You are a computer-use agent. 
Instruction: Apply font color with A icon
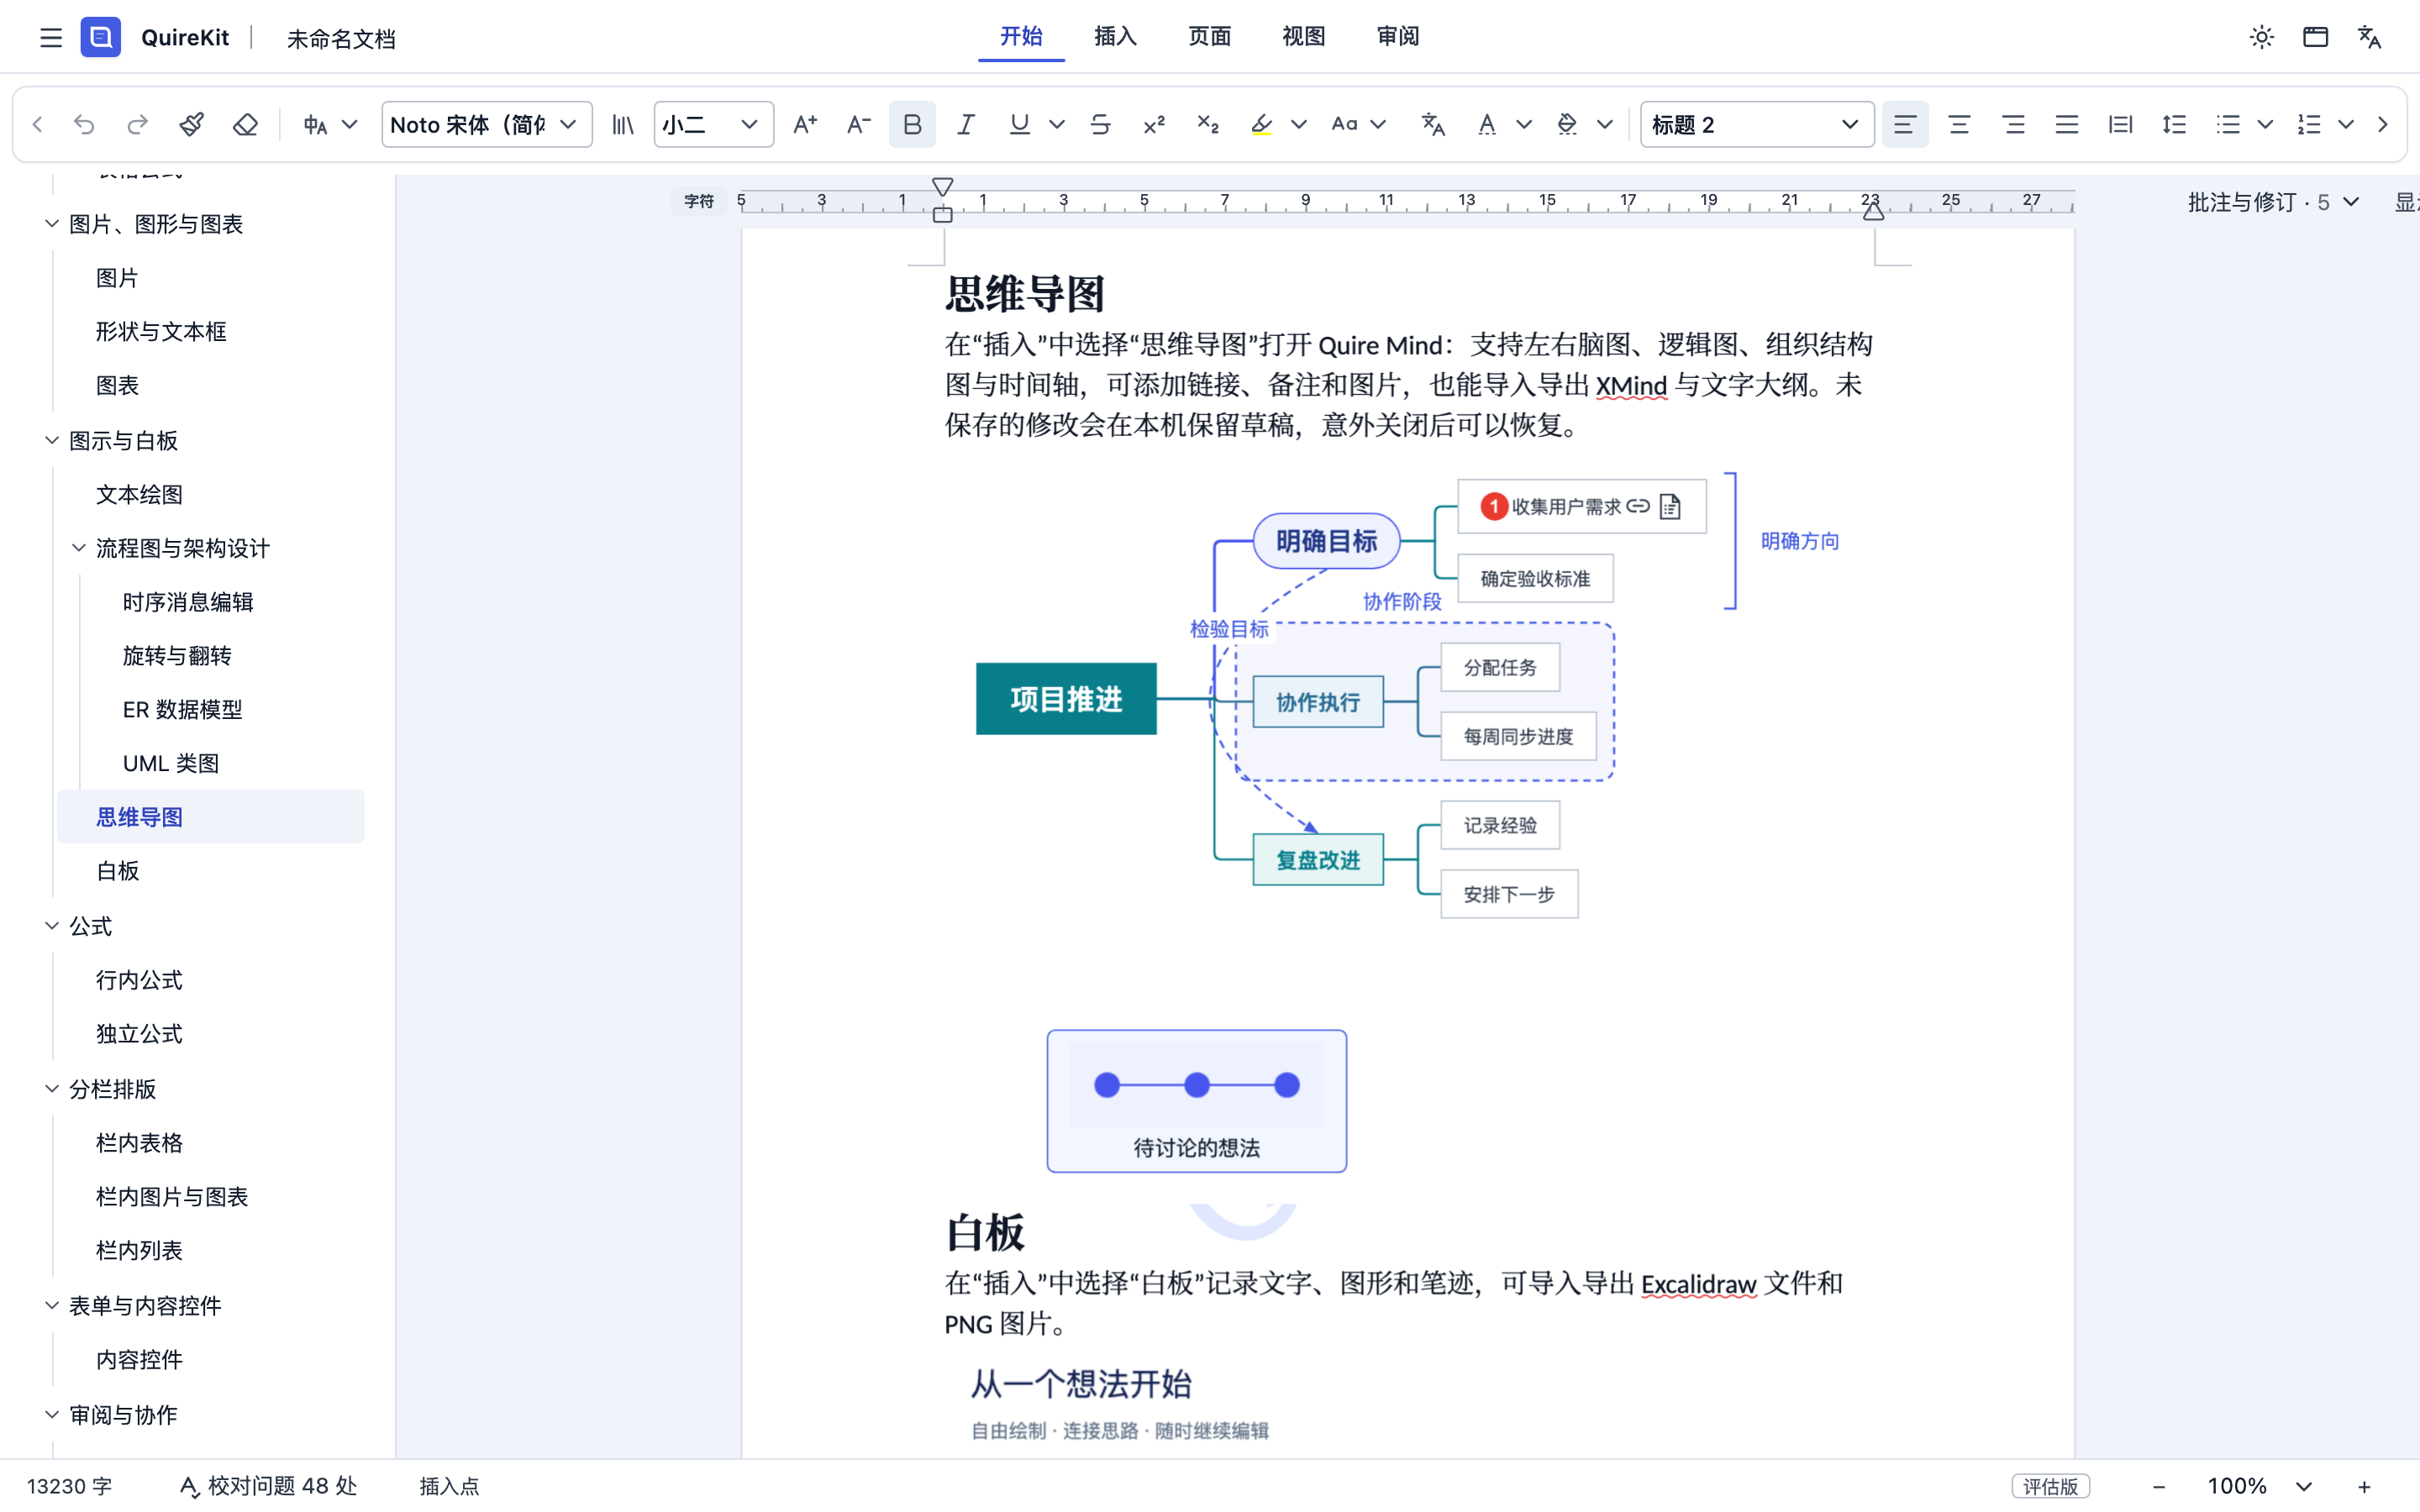(1487, 124)
